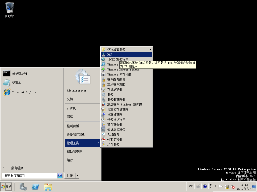The width and height of the screenshot is (257, 192).
Task: Click the taskbar clock showing 17:13
Action: tap(244, 186)
